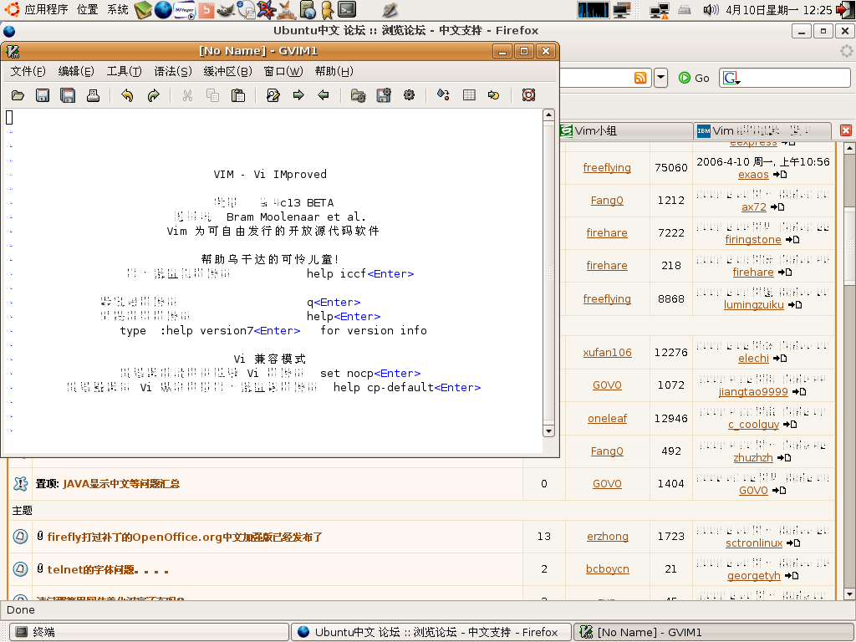The width and height of the screenshot is (856, 642).
Task: Switch to 终端 window in taskbar
Action: (149, 632)
